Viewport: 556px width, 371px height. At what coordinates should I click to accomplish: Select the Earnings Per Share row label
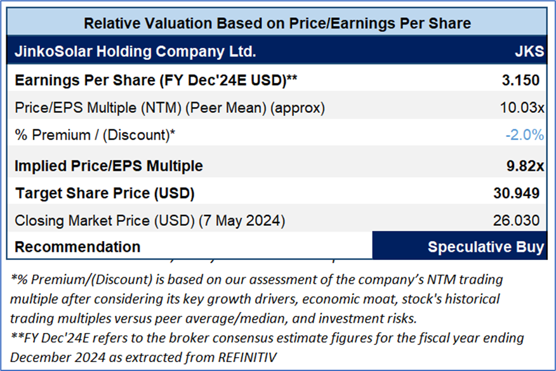pyautogui.click(x=156, y=81)
